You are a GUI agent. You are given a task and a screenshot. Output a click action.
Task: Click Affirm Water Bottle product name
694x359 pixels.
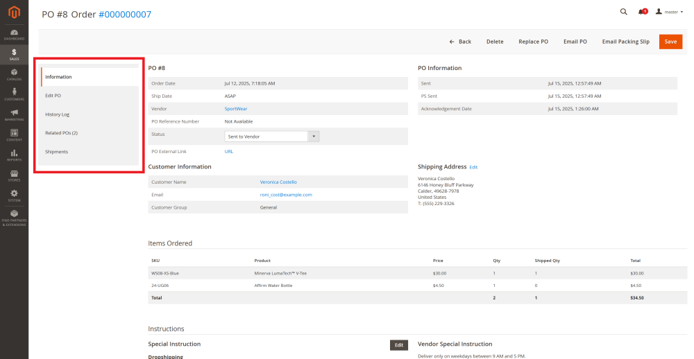coord(273,286)
